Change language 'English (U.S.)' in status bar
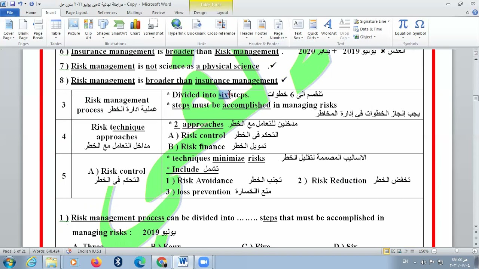Viewport: 479px width, 269px height. (x=89, y=251)
